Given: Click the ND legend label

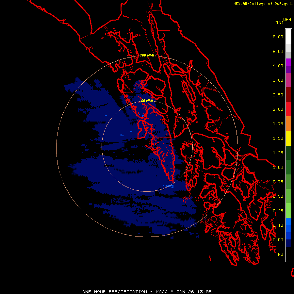Looking at the screenshot, I should [x=281, y=254].
